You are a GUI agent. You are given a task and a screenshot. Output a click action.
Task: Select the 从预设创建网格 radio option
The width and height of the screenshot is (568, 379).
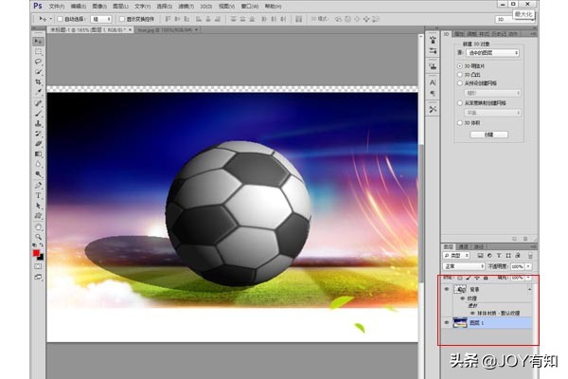[x=460, y=83]
